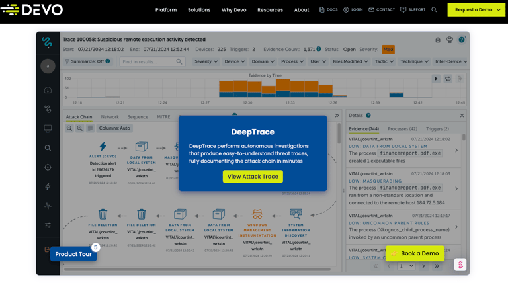Expand the Technique filter dropdown

click(x=414, y=61)
